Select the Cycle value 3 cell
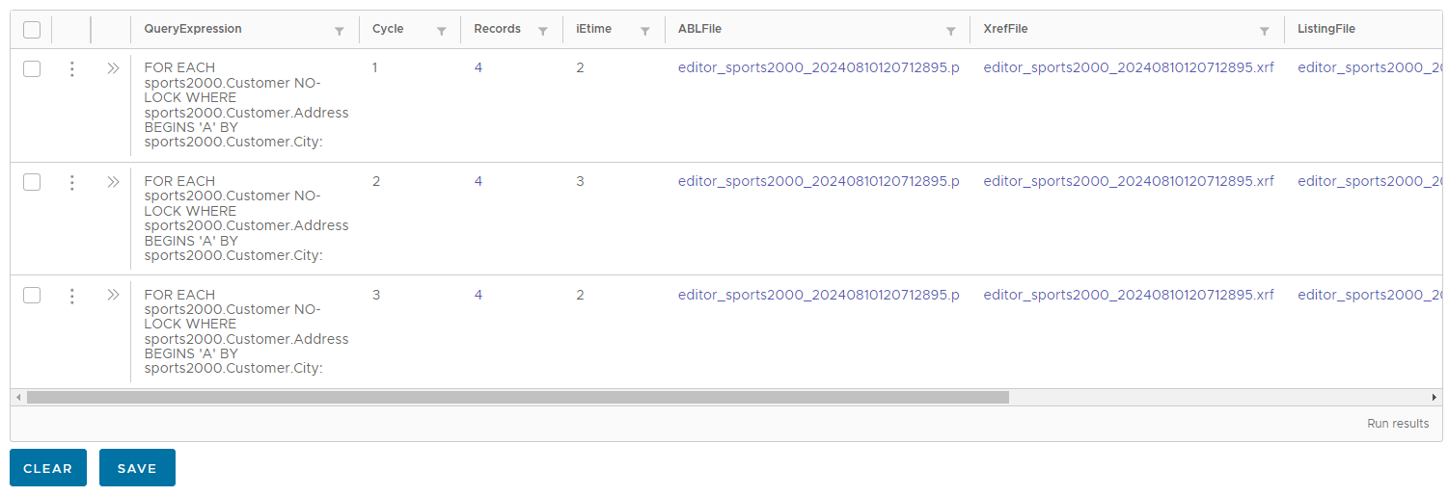Viewport: 1448px width, 496px height. pyautogui.click(x=376, y=294)
